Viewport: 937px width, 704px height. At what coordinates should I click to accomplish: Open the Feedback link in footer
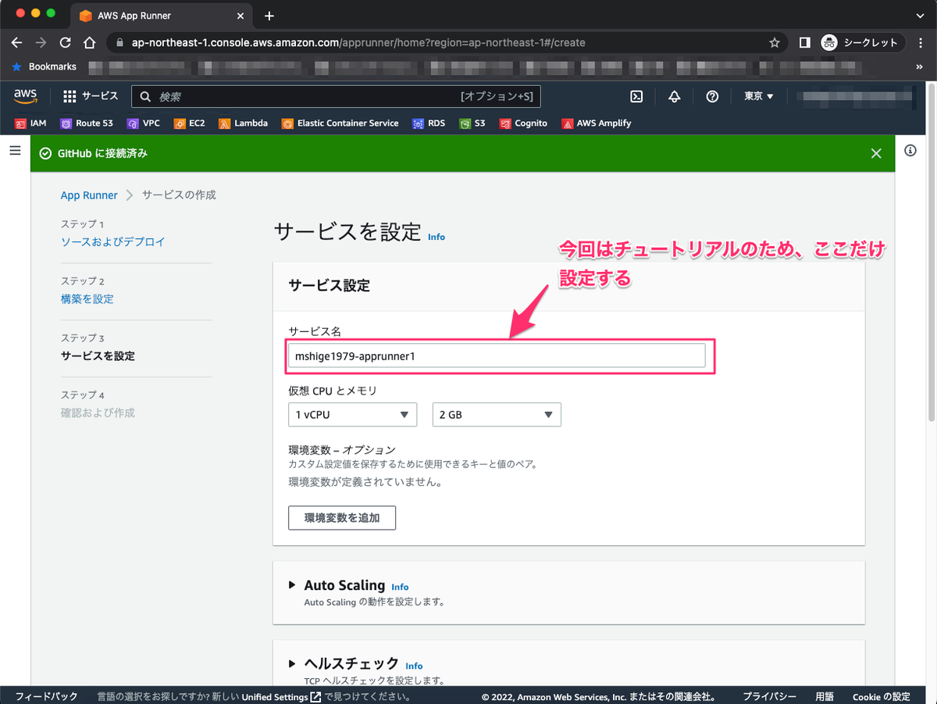click(x=46, y=696)
